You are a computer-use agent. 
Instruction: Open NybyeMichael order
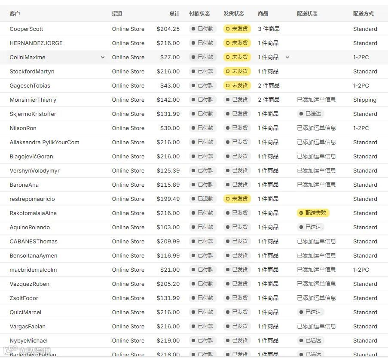click(194, 341)
